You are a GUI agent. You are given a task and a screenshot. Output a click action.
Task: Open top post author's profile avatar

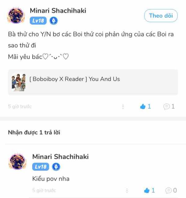(16, 16)
